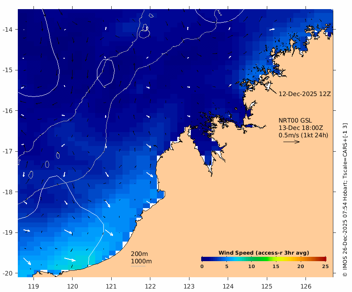Click the longitude axis label "120"
This screenshot has width=352, height=292.
click(x=73, y=286)
